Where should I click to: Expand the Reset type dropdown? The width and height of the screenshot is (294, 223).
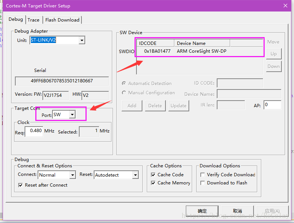coord(135,175)
